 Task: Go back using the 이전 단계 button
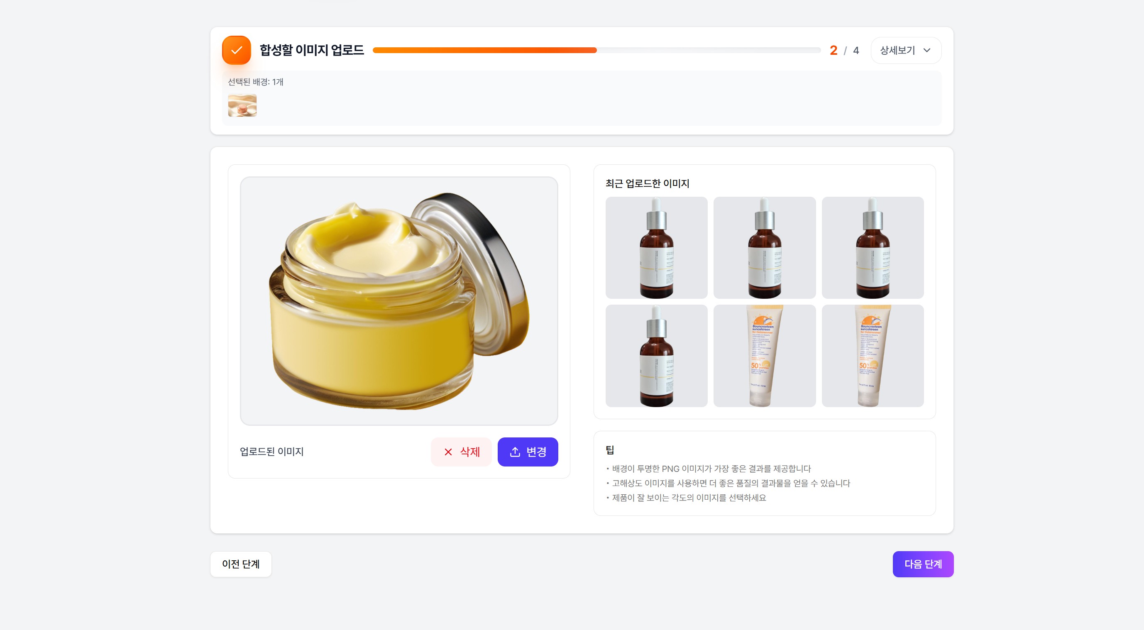point(241,564)
